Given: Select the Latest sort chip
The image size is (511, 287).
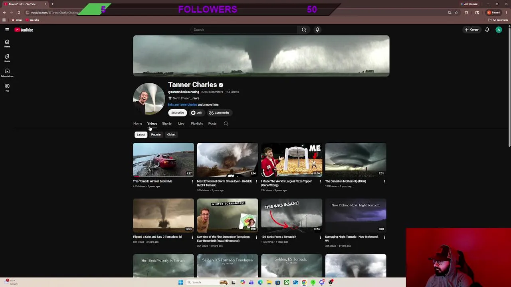Looking at the screenshot, I should [141, 135].
